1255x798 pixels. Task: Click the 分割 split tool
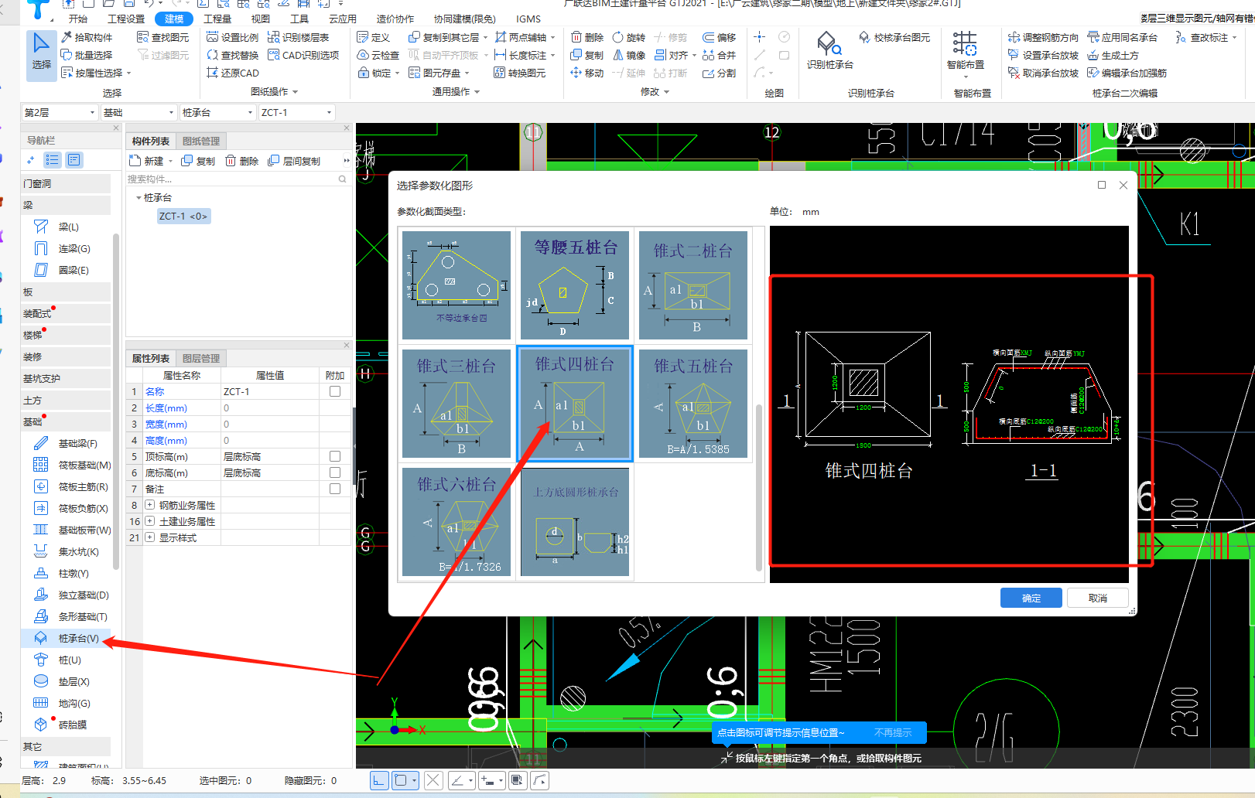719,73
